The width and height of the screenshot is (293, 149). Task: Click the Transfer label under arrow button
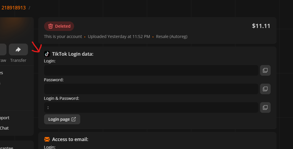pyautogui.click(x=18, y=60)
